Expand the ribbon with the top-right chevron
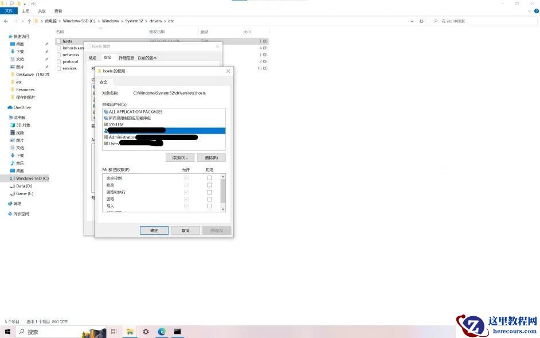 point(530,11)
